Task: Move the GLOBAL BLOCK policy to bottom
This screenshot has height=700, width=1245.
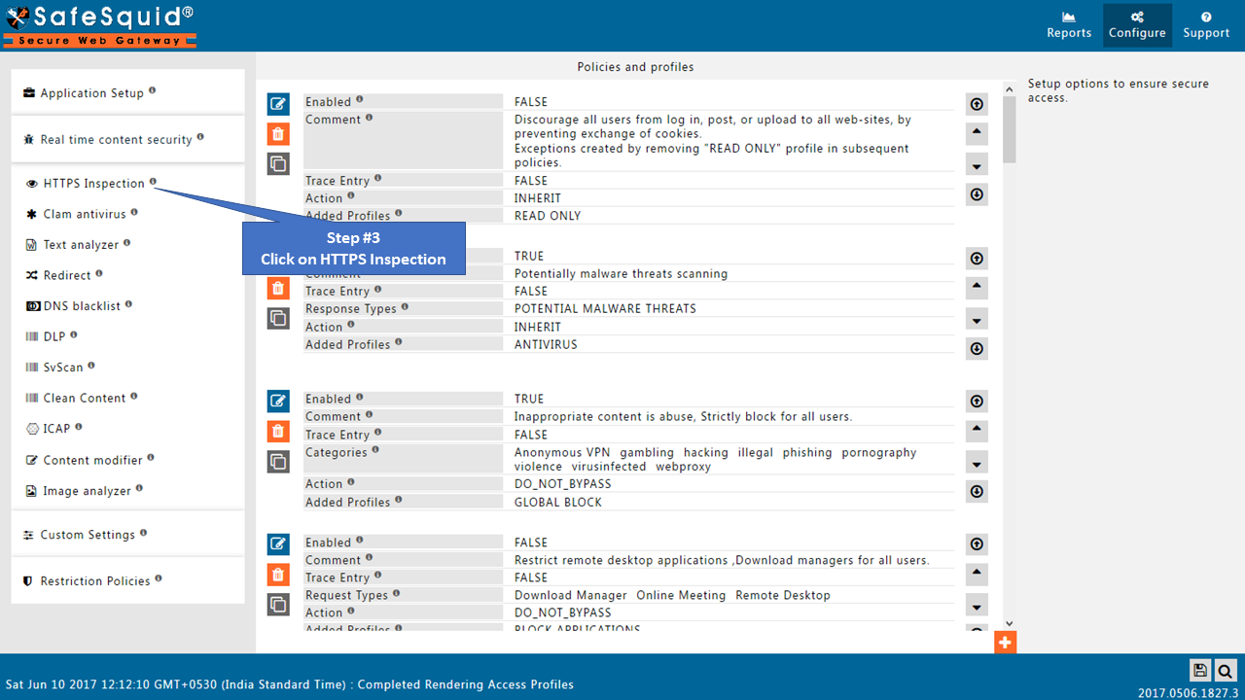Action: pos(977,492)
